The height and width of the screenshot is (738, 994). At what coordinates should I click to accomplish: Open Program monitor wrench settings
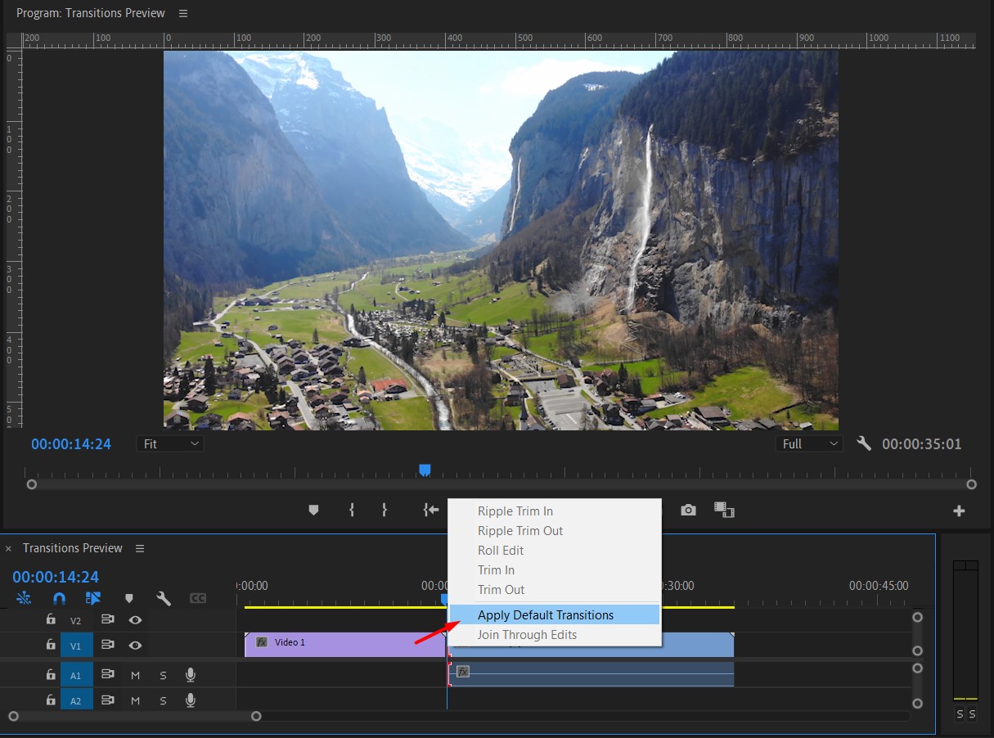click(864, 443)
